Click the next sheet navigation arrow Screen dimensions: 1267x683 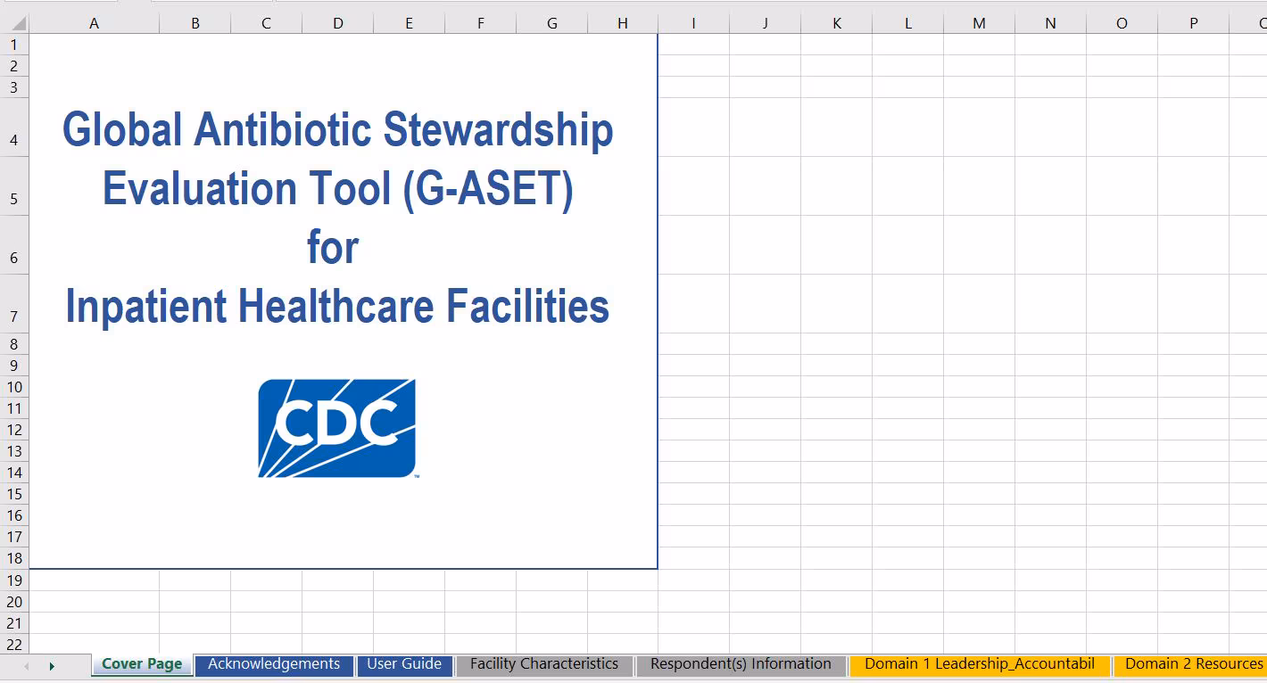(52, 666)
